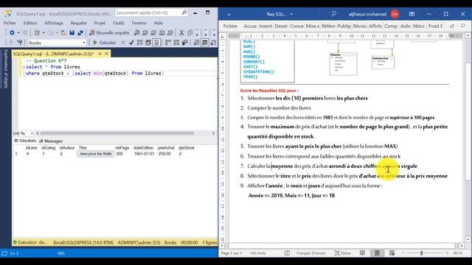Open the Aide menu in SSMS
The height and width of the screenshot is (265, 472).
click(x=159, y=23)
